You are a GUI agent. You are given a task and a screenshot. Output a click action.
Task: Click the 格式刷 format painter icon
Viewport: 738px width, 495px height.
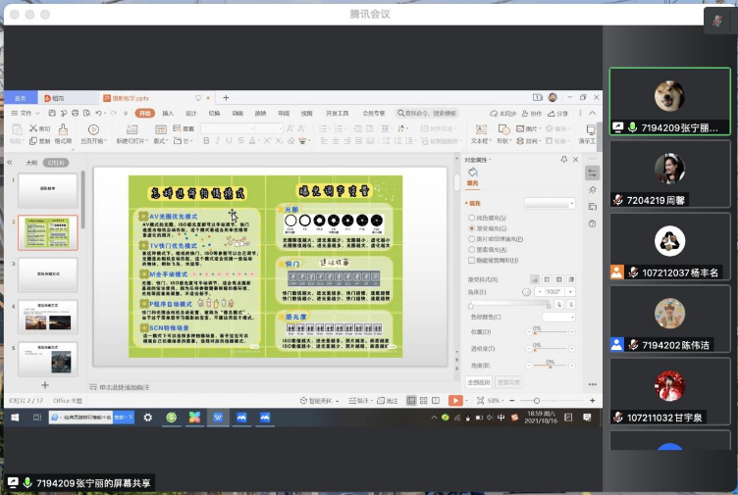click(x=62, y=129)
